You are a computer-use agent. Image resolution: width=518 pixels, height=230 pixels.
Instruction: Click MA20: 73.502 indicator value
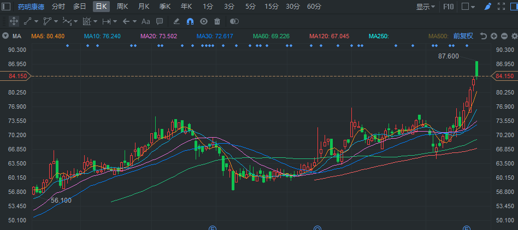pyautogui.click(x=159, y=36)
